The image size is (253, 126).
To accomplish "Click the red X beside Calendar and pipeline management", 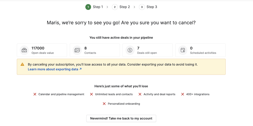I will [x=35, y=94].
